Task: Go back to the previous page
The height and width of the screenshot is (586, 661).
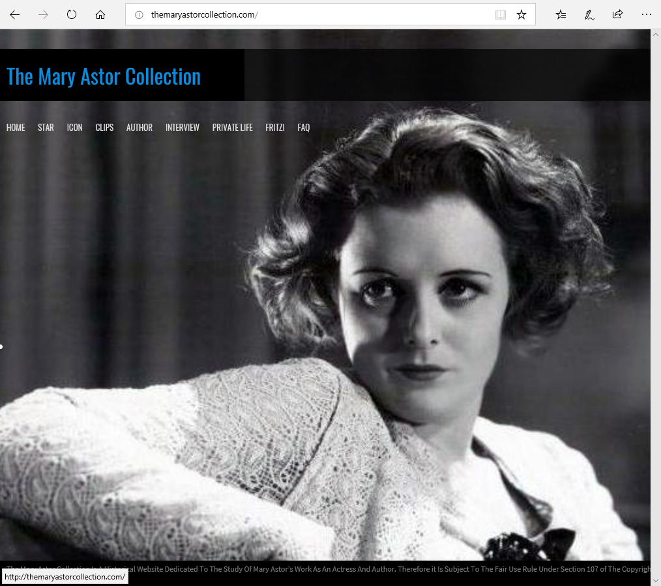Action: (15, 15)
